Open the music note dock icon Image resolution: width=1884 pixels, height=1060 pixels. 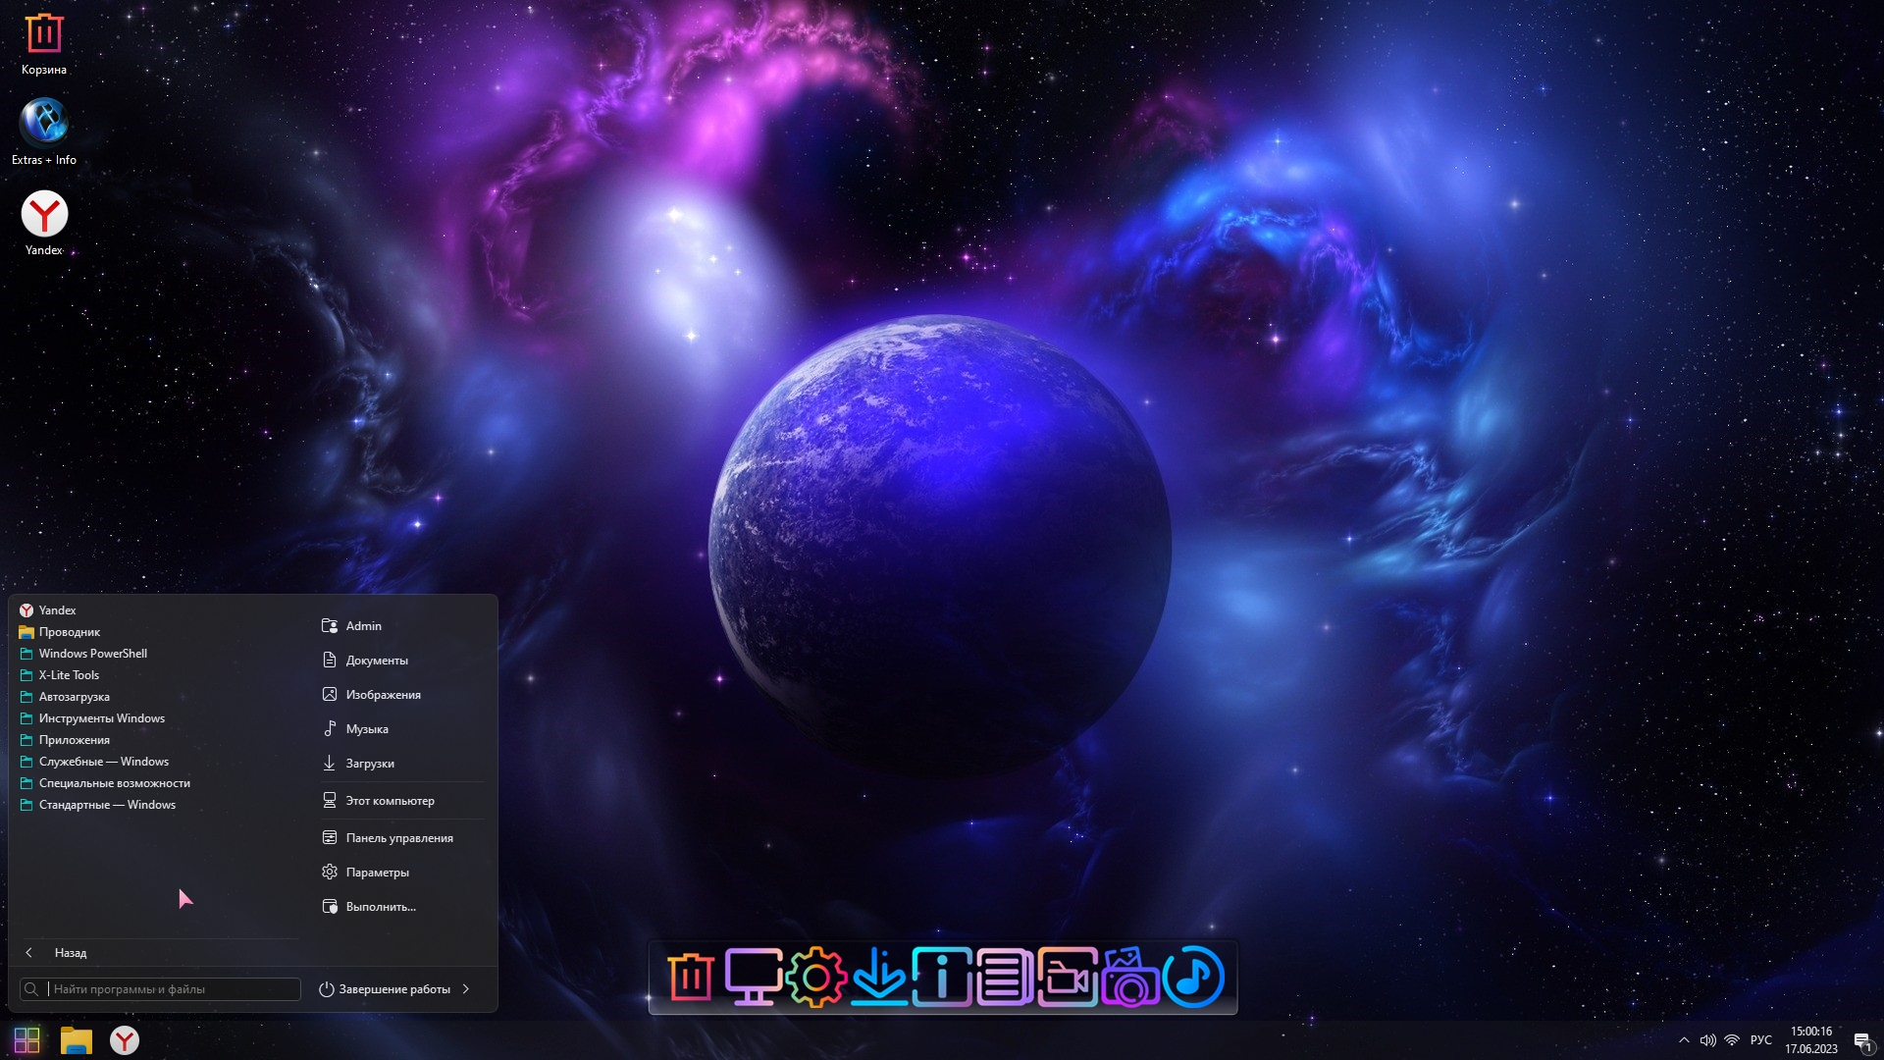coord(1193,977)
